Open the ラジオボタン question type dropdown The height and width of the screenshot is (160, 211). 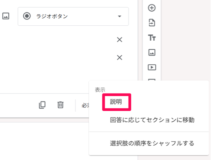[x=73, y=16]
